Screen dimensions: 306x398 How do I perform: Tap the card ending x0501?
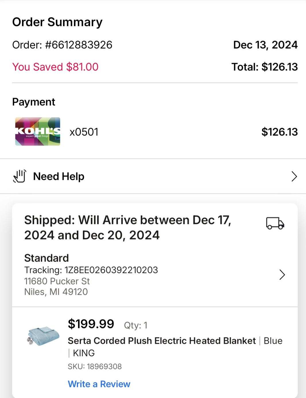point(84,132)
